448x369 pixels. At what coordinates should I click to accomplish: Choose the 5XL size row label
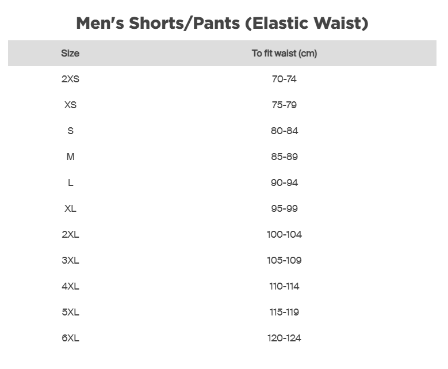pyautogui.click(x=70, y=312)
